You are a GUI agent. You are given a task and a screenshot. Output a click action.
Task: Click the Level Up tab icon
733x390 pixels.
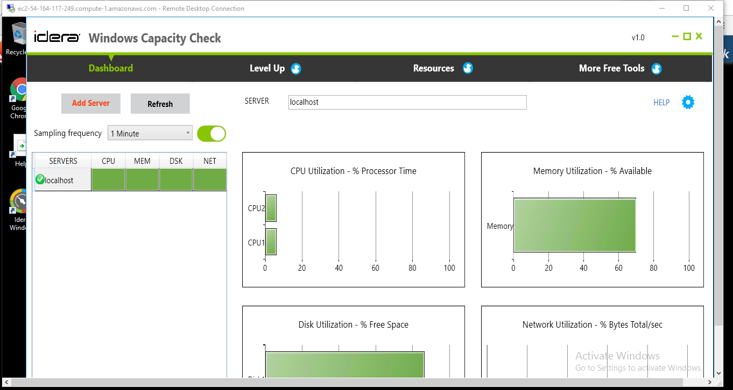pos(296,69)
